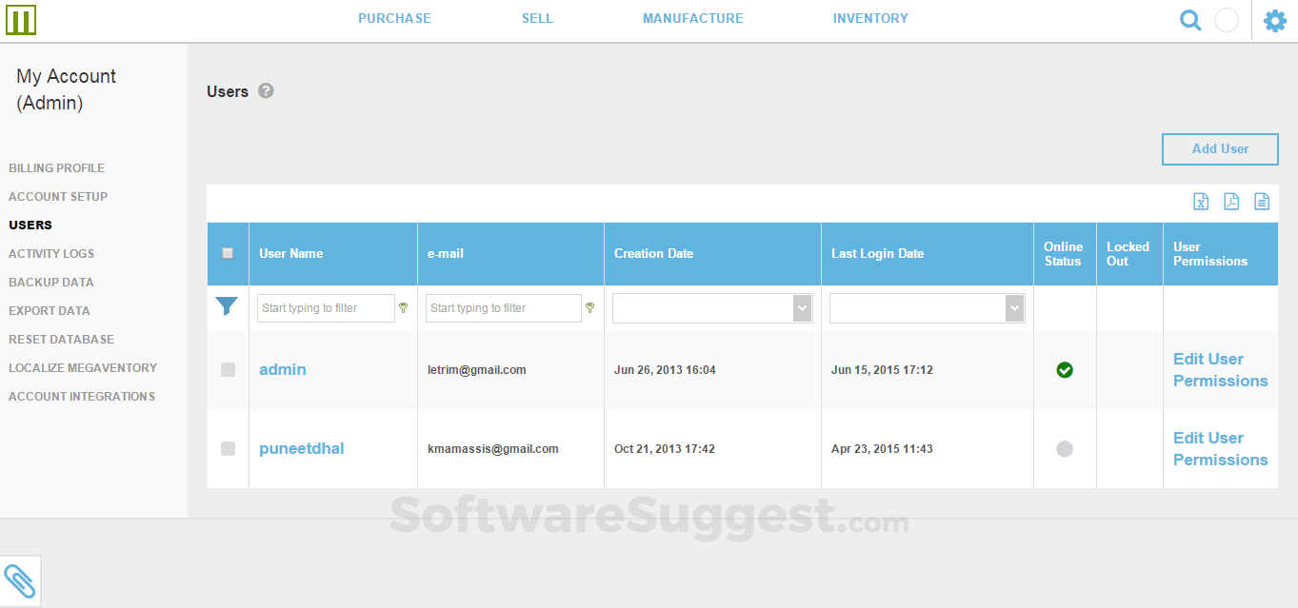Export users table to PDF icon
Screen dimensions: 1298x608
click(1231, 202)
